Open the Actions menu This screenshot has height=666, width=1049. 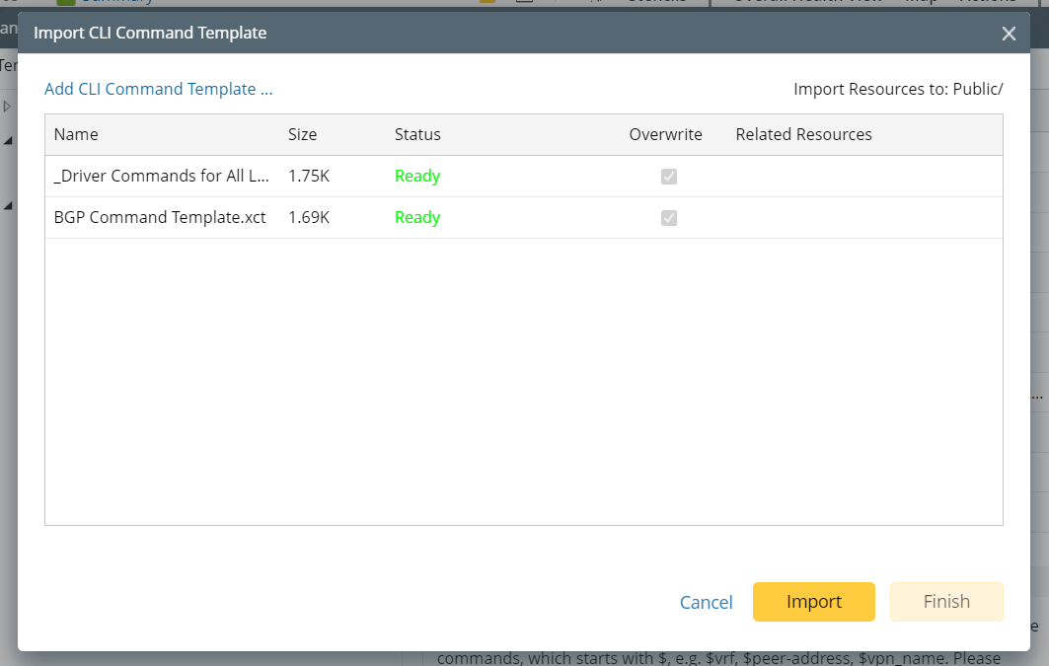click(x=986, y=2)
